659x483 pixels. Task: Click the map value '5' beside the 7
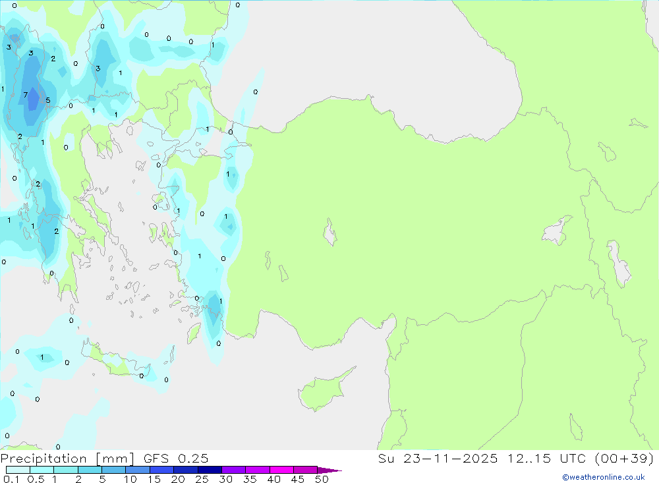tap(48, 100)
